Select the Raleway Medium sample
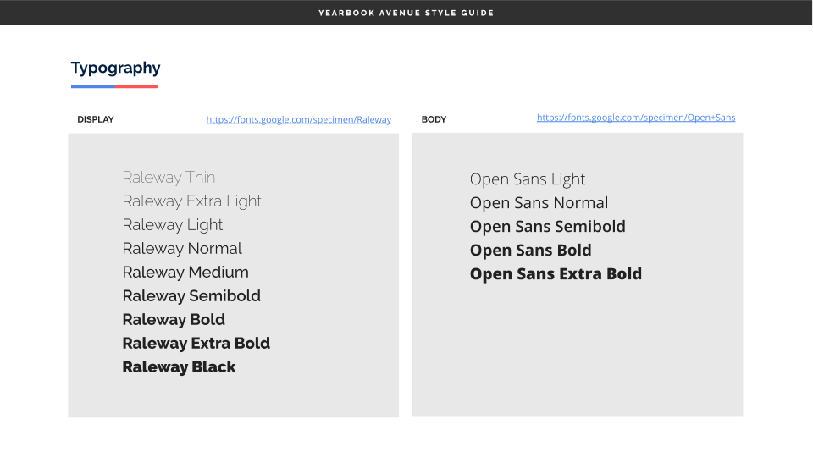The image size is (813, 457). [x=185, y=273]
